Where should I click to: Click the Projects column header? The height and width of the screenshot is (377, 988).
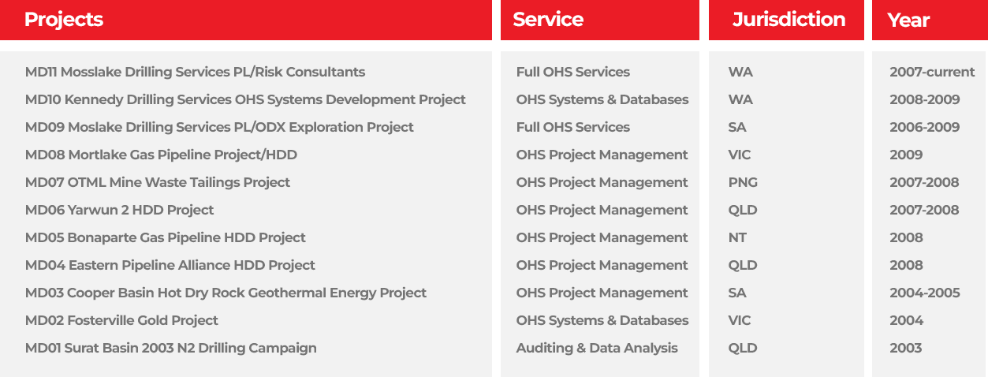[64, 20]
